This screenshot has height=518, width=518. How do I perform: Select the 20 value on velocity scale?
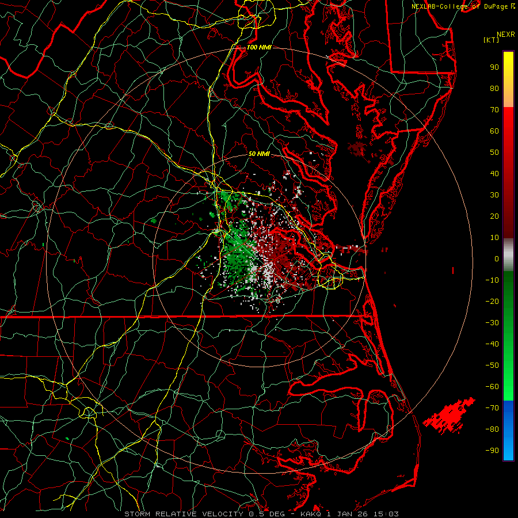494,216
